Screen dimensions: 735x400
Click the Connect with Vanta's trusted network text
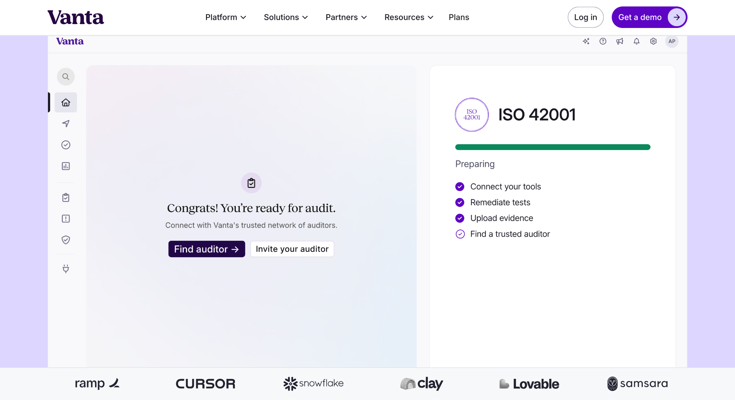pos(251,225)
